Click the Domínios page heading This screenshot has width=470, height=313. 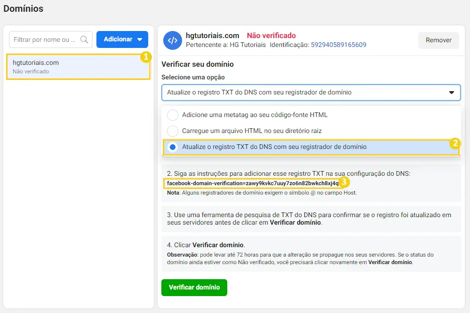[x=24, y=8]
